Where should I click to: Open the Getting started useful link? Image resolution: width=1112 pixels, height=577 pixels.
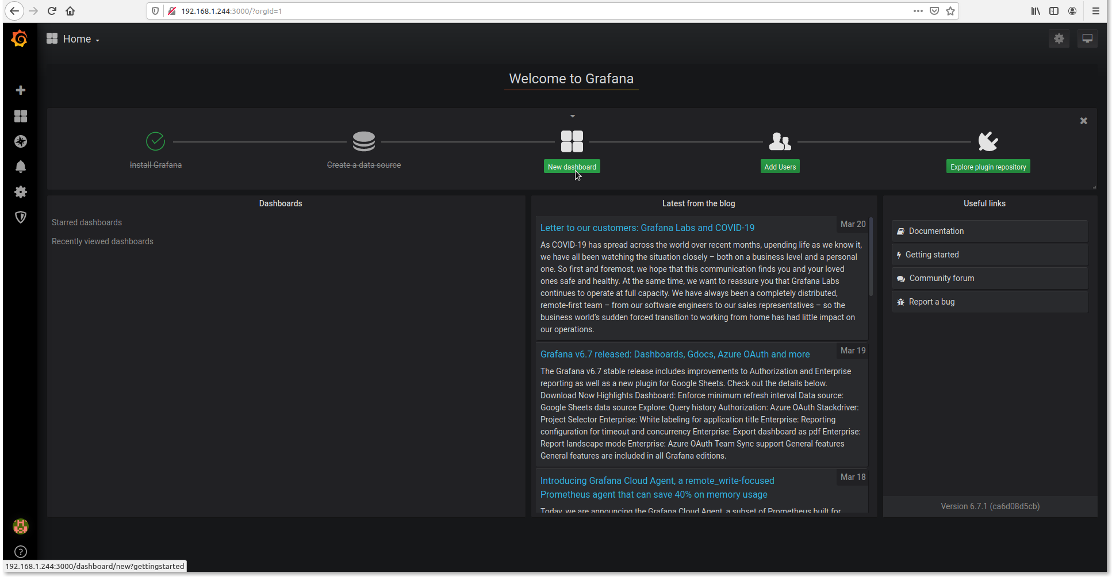click(x=990, y=255)
